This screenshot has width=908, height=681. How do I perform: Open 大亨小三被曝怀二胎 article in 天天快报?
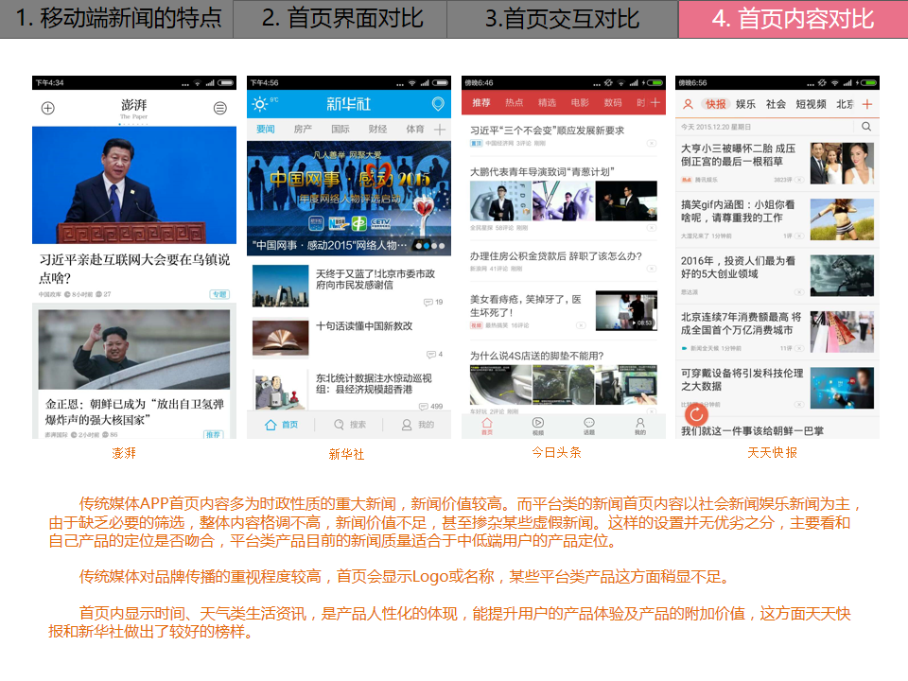(777, 164)
